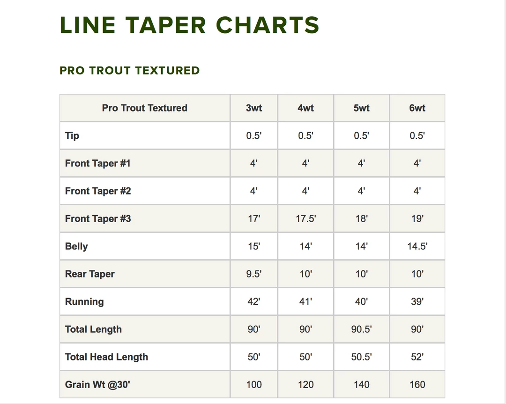Click the Tip row label

[x=72, y=136]
